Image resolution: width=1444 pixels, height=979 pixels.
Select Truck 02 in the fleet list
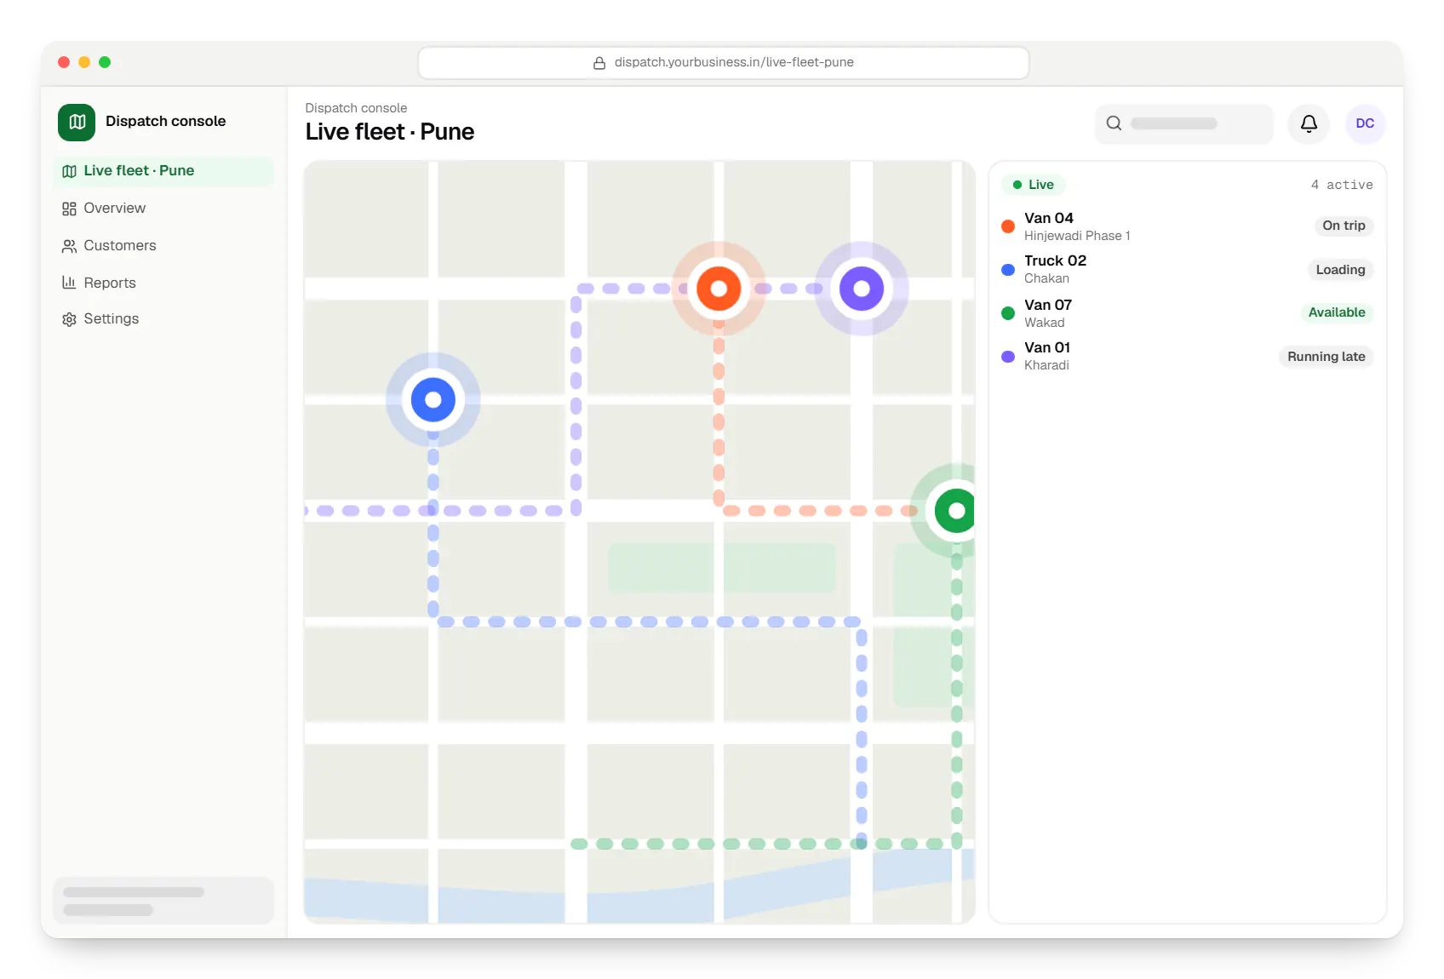click(1187, 269)
